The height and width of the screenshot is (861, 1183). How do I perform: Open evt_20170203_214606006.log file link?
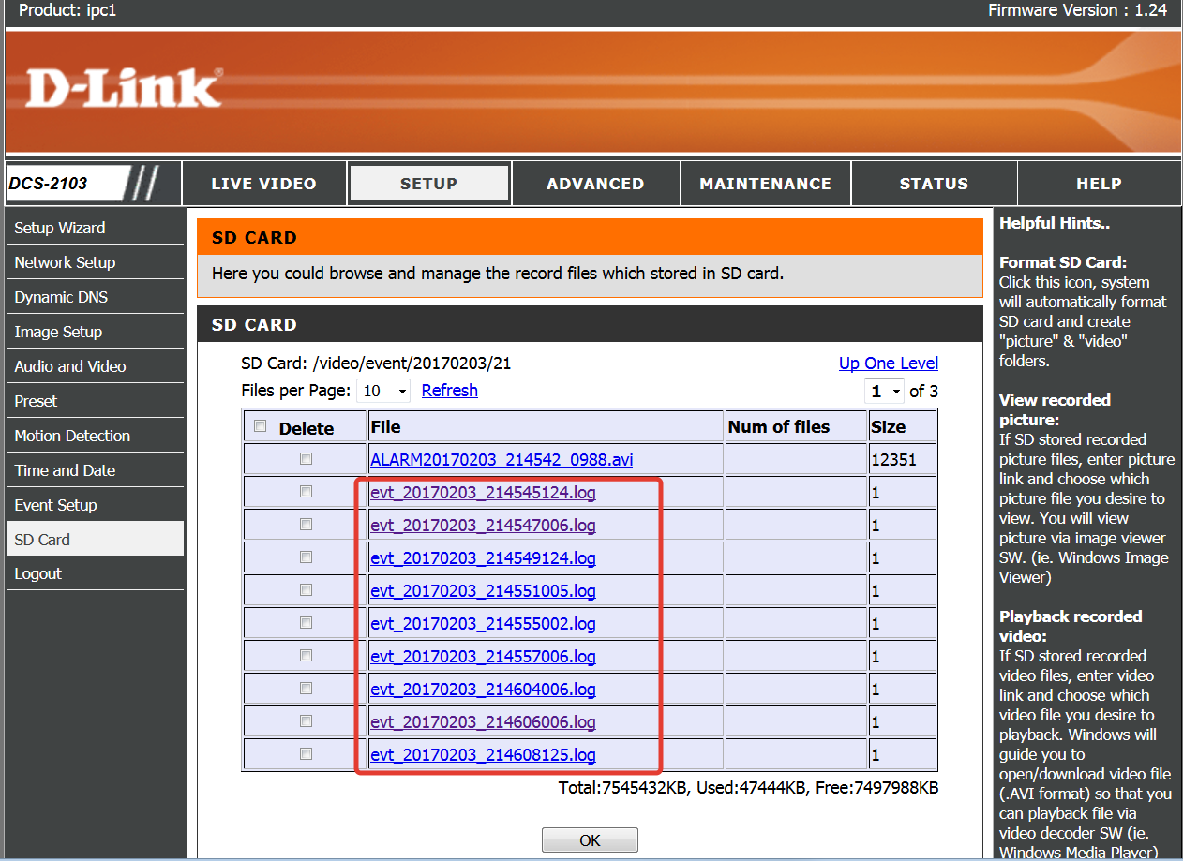click(483, 722)
